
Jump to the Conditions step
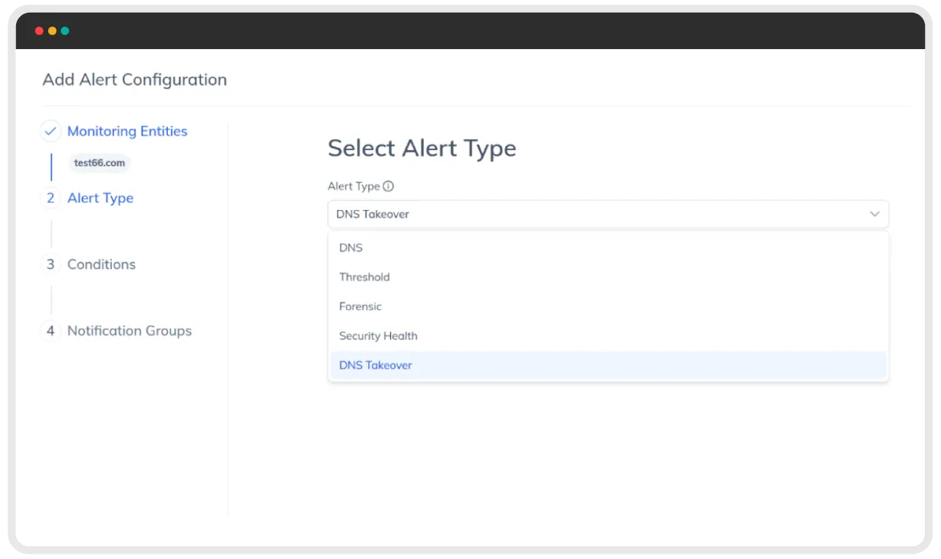[x=102, y=264]
